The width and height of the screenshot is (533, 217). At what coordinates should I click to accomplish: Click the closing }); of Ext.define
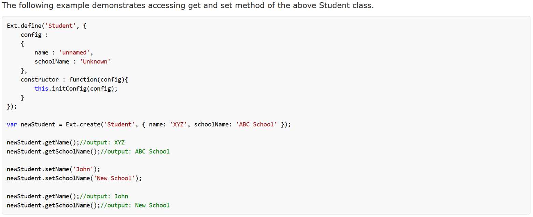(x=11, y=106)
